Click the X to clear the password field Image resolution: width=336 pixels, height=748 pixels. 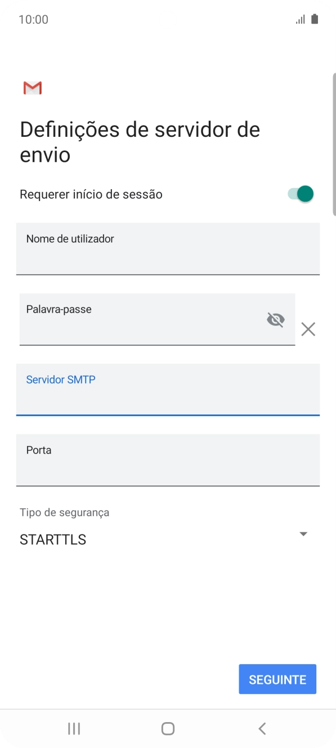pyautogui.click(x=308, y=329)
